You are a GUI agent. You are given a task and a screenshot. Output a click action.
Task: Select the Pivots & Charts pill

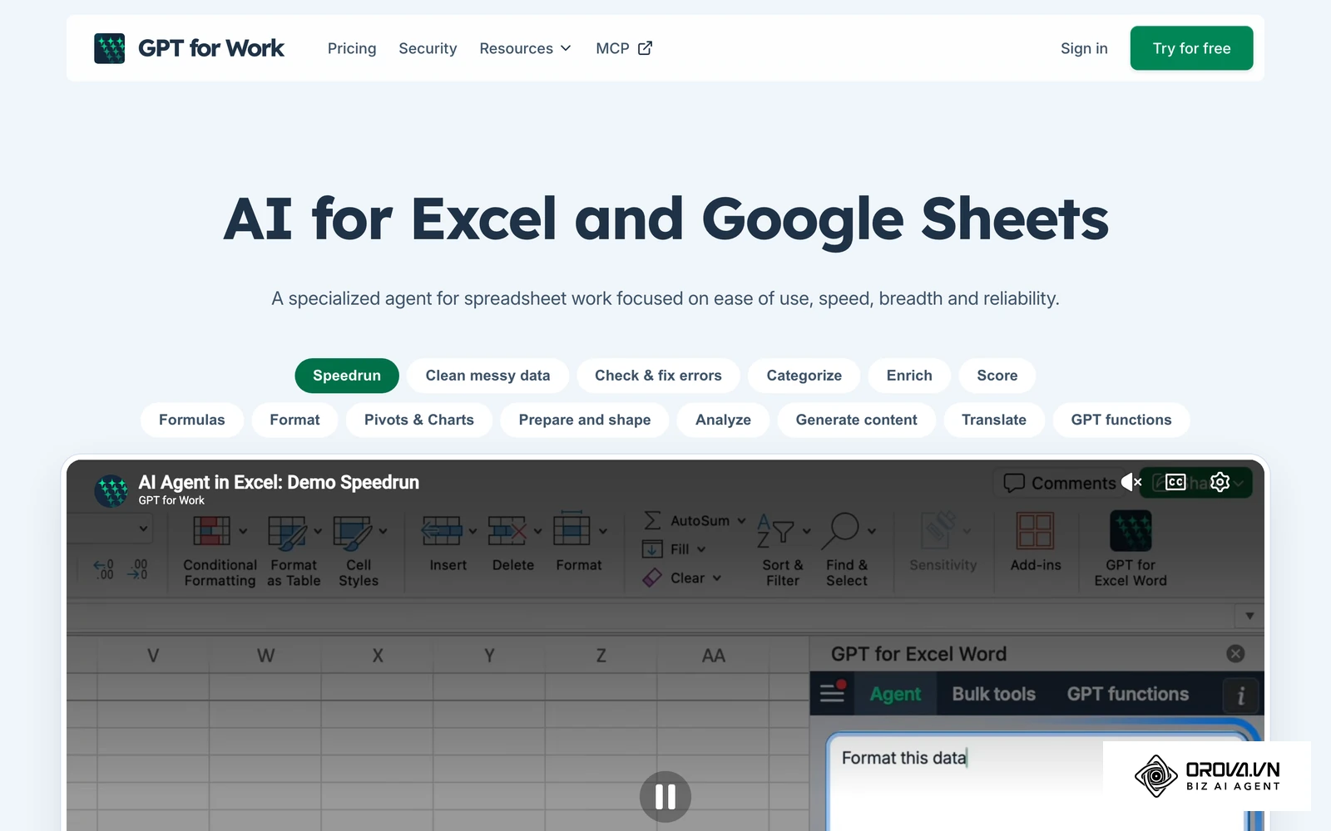coord(419,420)
